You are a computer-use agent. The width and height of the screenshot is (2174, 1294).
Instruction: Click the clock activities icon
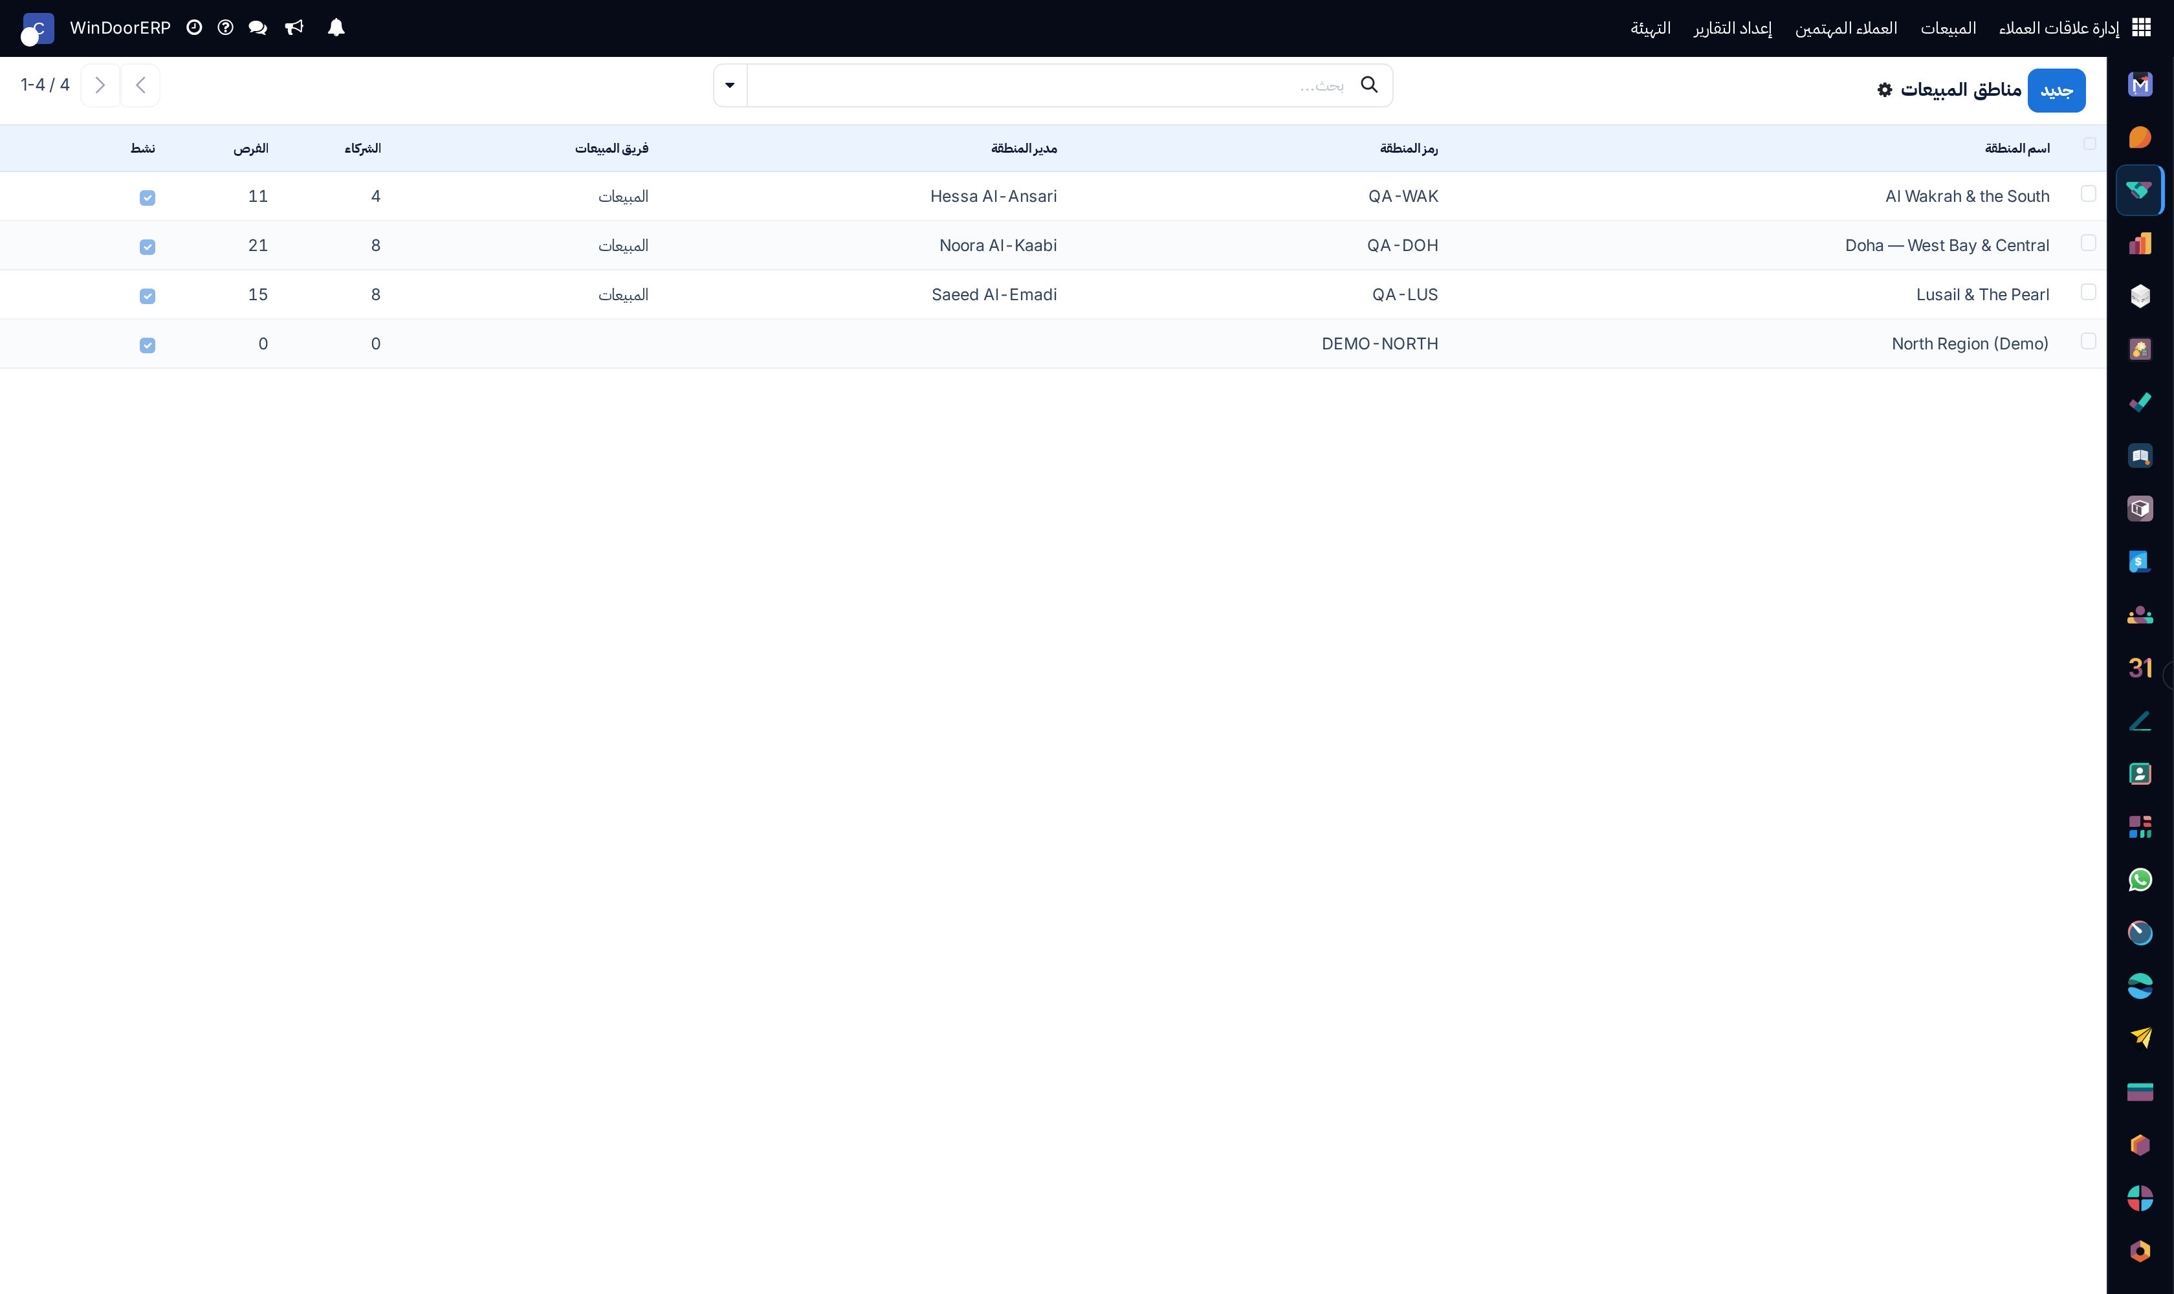(x=195, y=28)
